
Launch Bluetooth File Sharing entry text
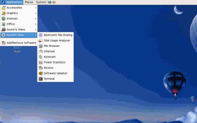coord(58,35)
